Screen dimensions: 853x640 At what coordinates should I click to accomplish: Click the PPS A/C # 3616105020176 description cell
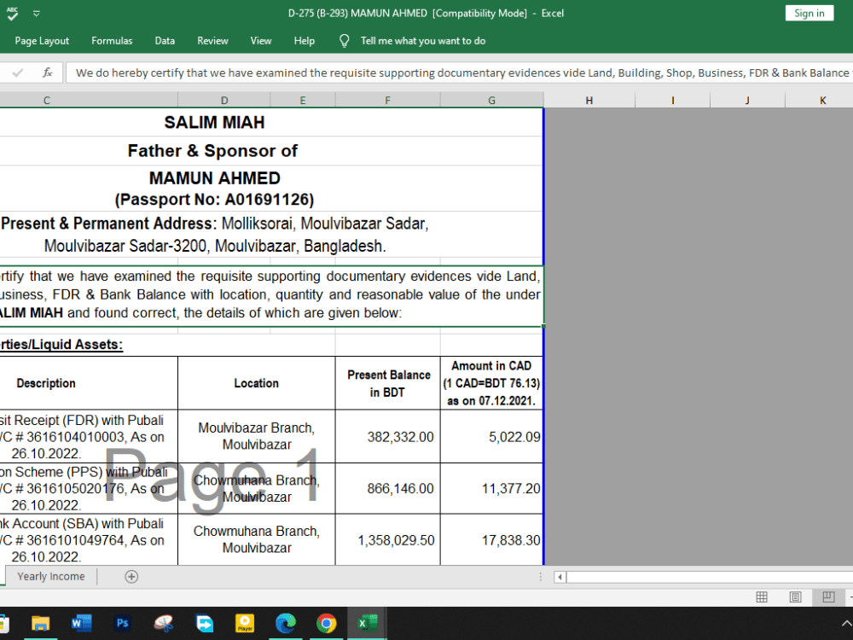[89, 488]
